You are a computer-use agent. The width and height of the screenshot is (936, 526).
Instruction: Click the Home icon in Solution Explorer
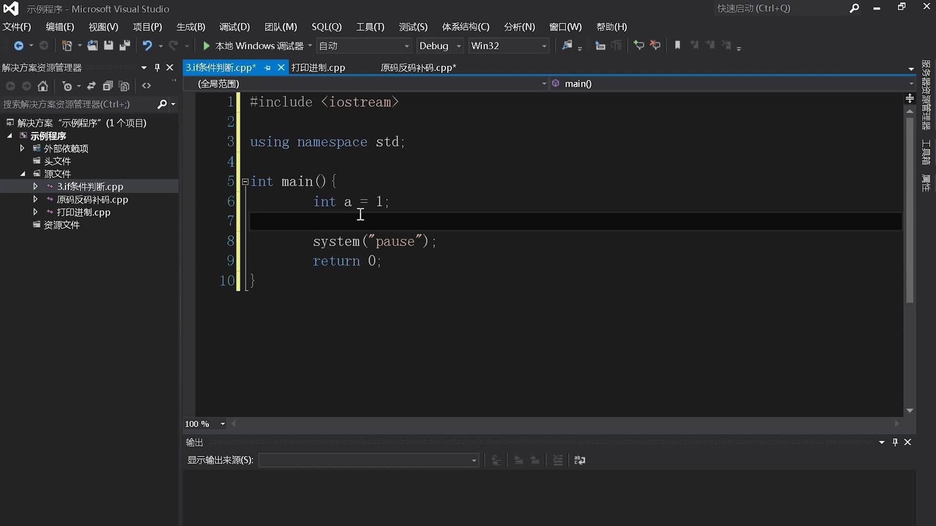point(43,86)
